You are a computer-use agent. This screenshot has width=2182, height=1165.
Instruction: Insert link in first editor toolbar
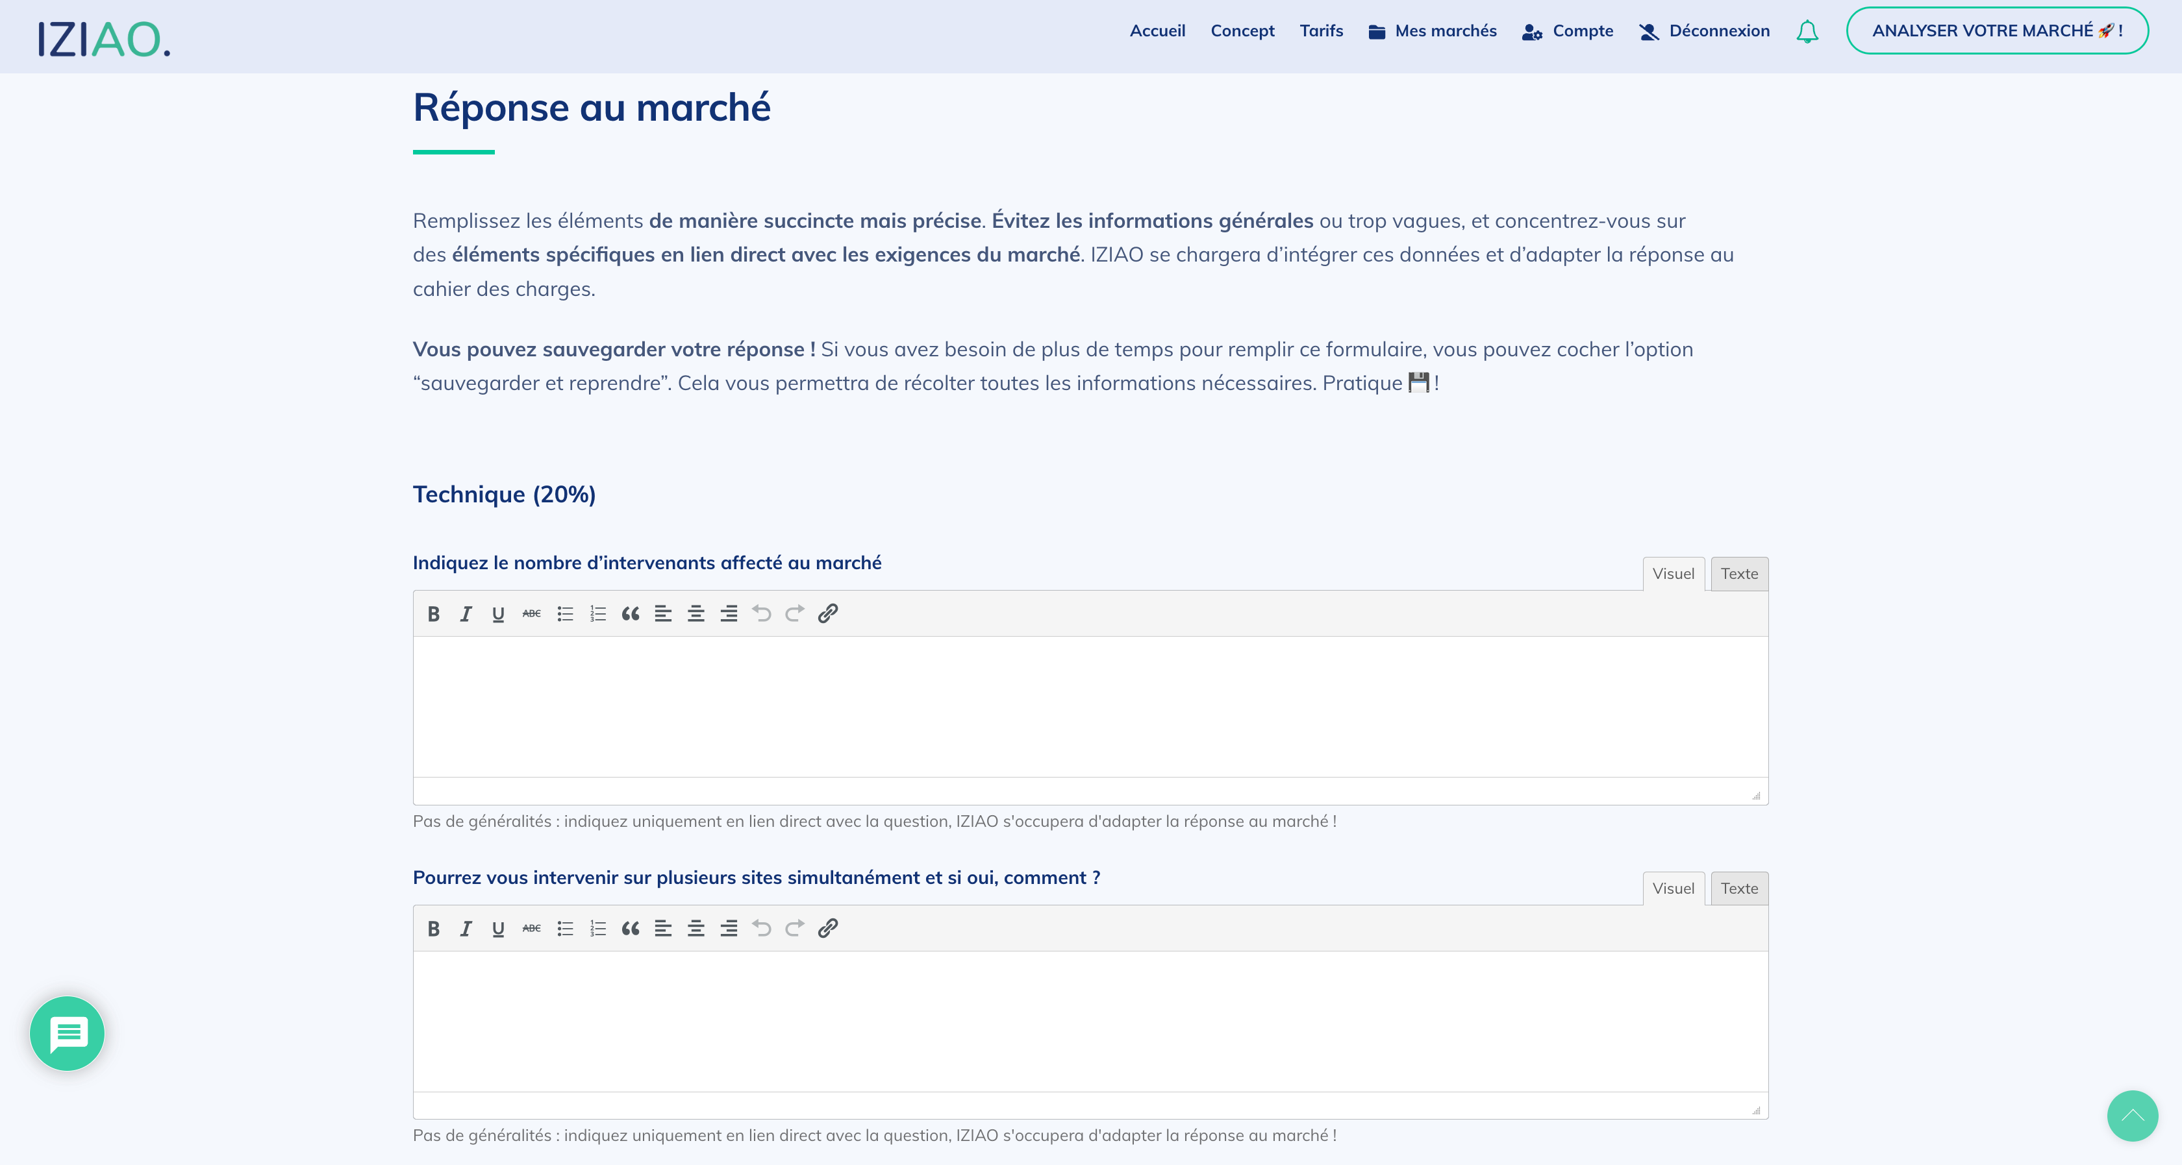pyautogui.click(x=827, y=614)
